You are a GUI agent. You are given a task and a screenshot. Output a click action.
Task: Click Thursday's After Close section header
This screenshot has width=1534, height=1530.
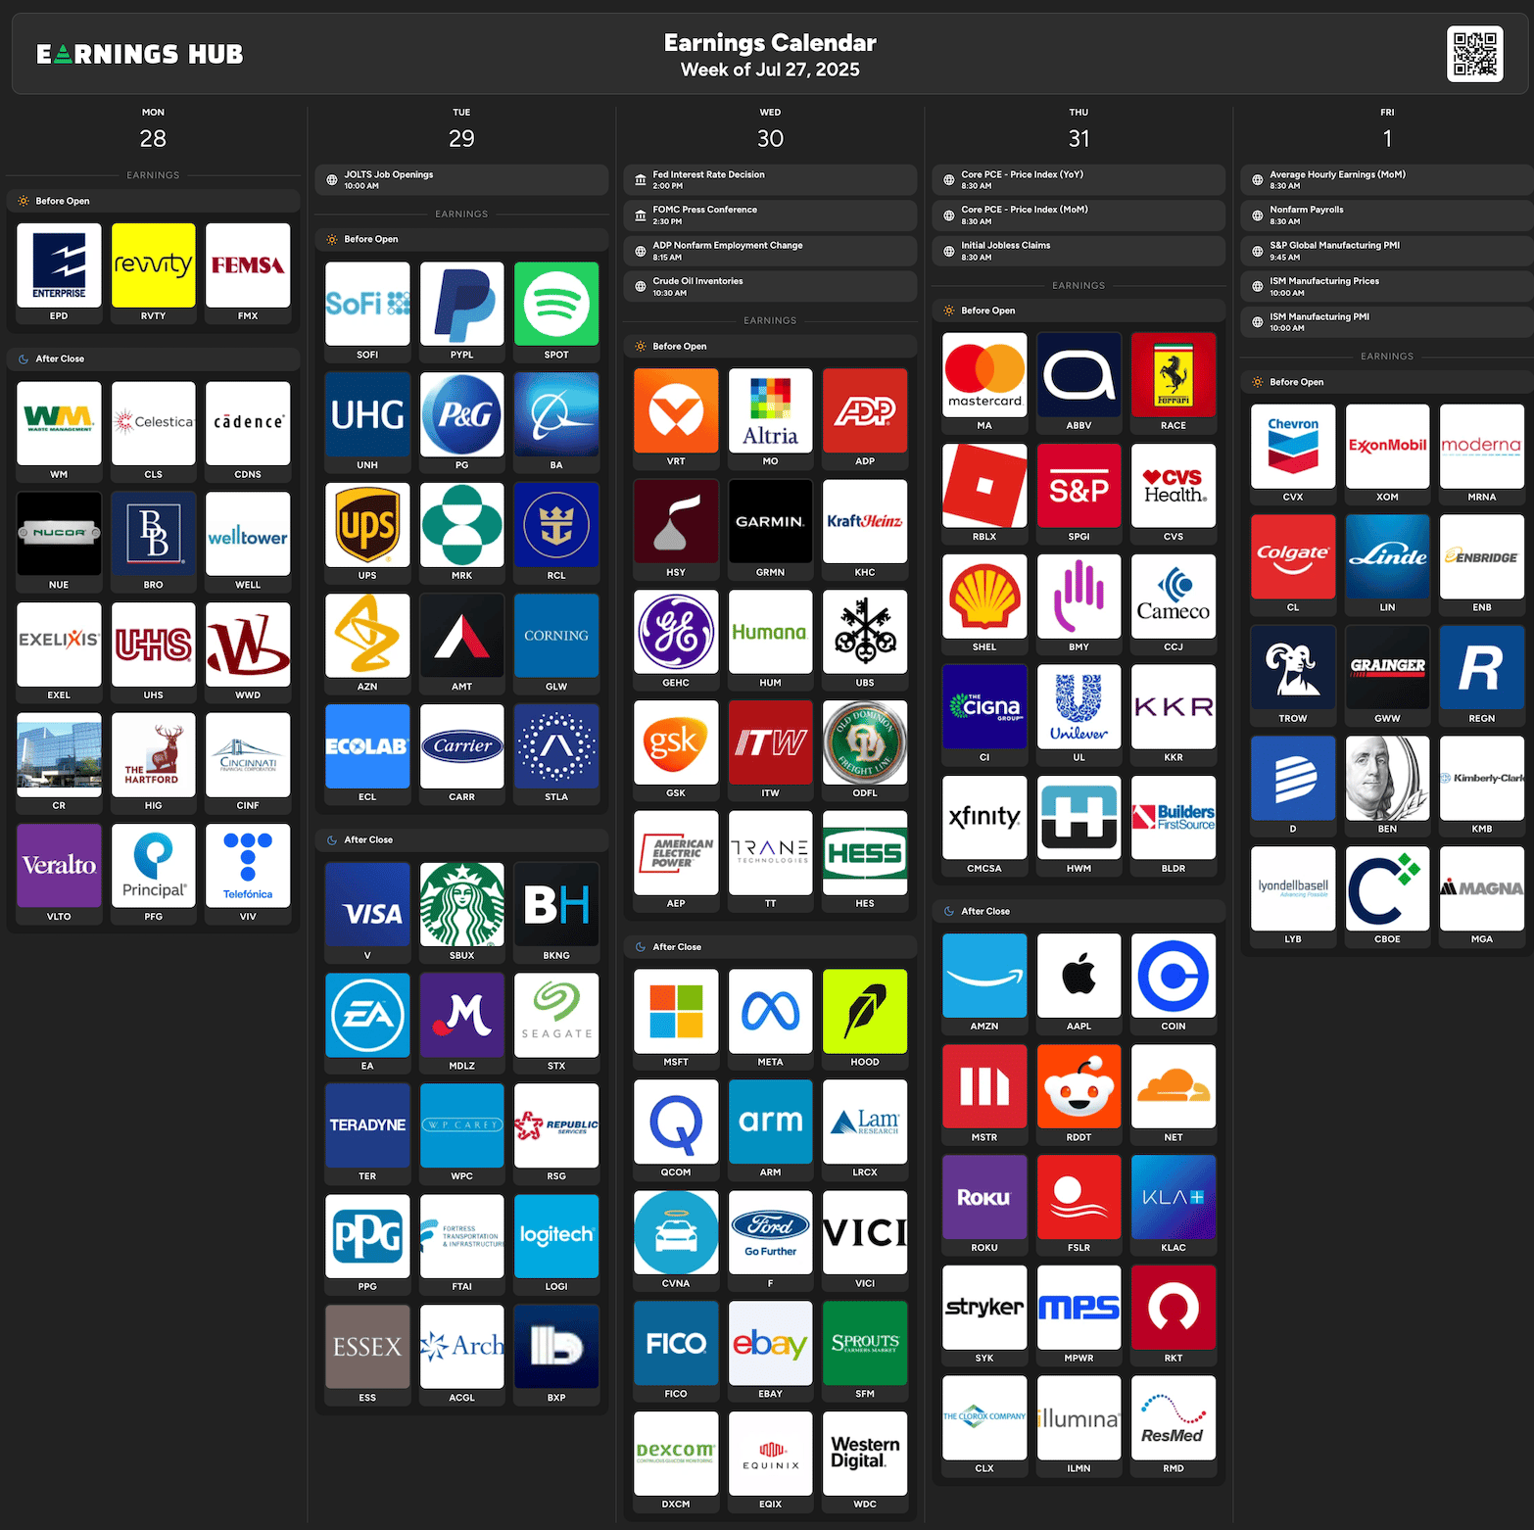[x=1079, y=911]
